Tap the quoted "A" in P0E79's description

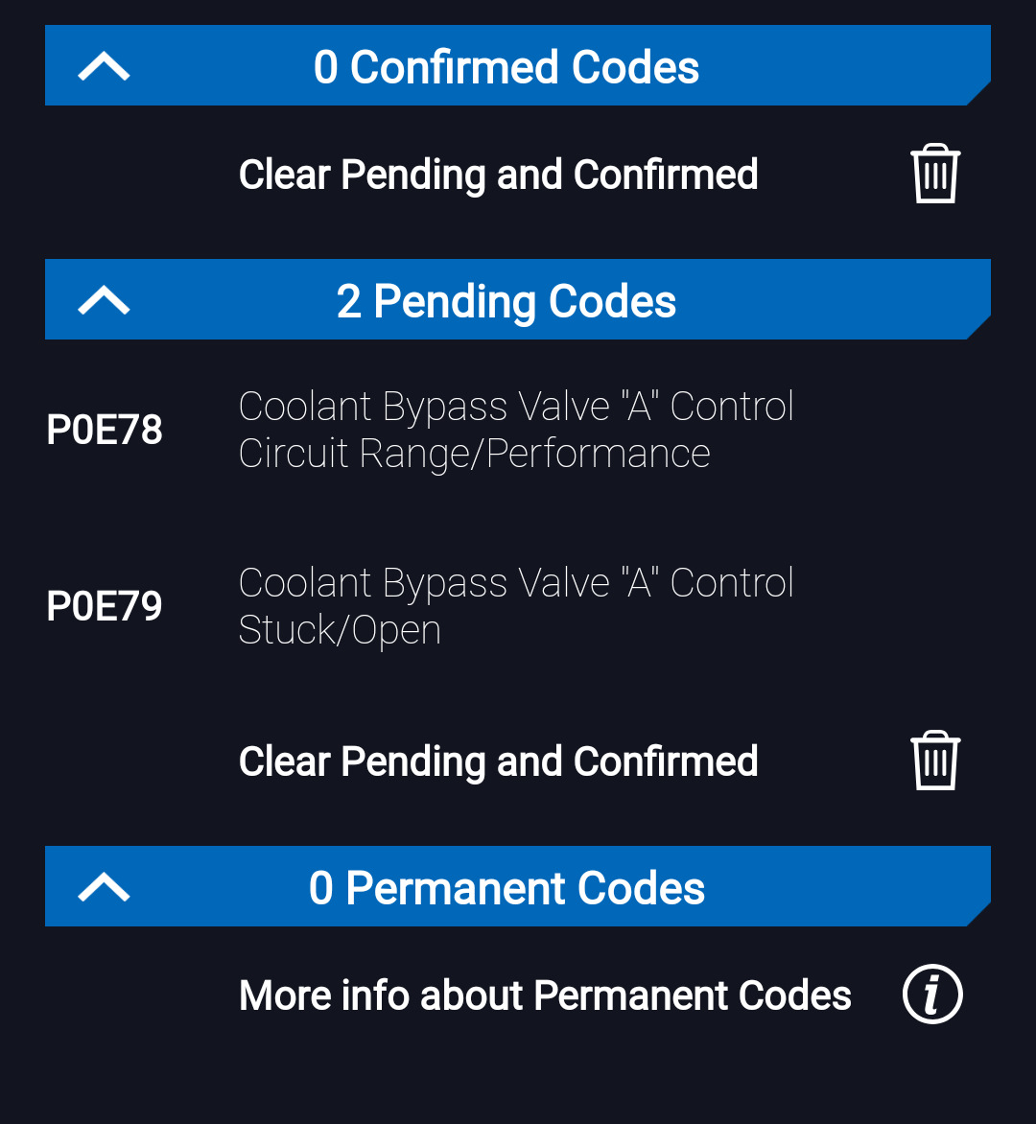640,583
